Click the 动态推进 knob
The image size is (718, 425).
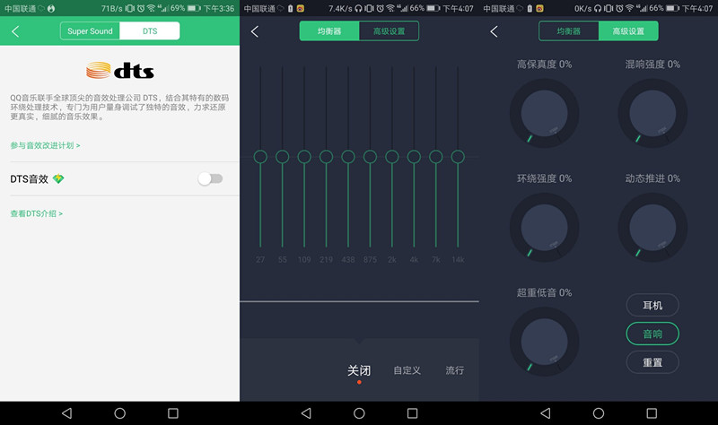point(652,228)
